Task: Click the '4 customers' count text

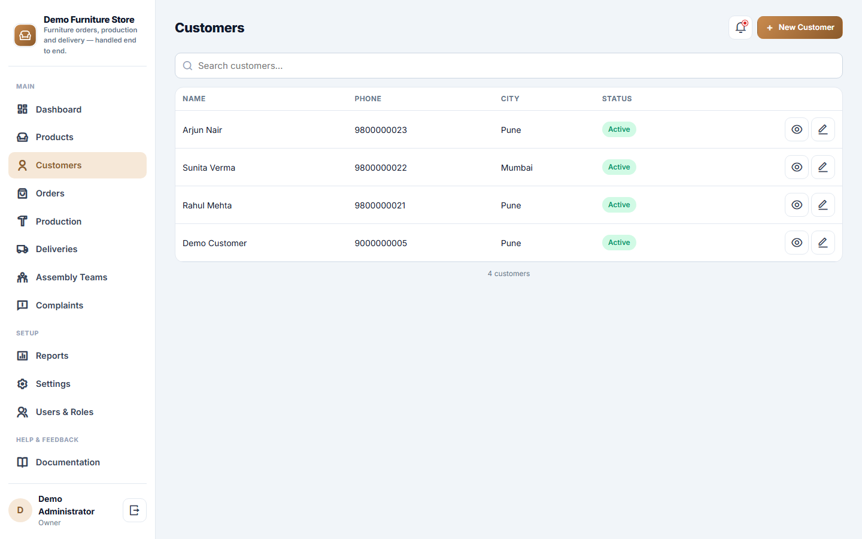Action: (x=509, y=274)
